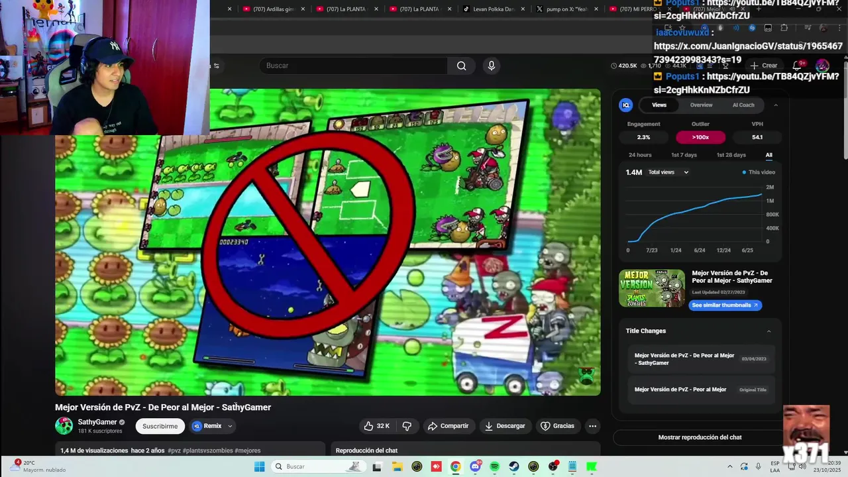Close the Ardillas gim... browser tab

click(303, 9)
